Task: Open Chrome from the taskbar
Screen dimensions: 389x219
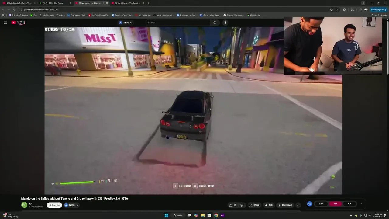Action: point(216,215)
